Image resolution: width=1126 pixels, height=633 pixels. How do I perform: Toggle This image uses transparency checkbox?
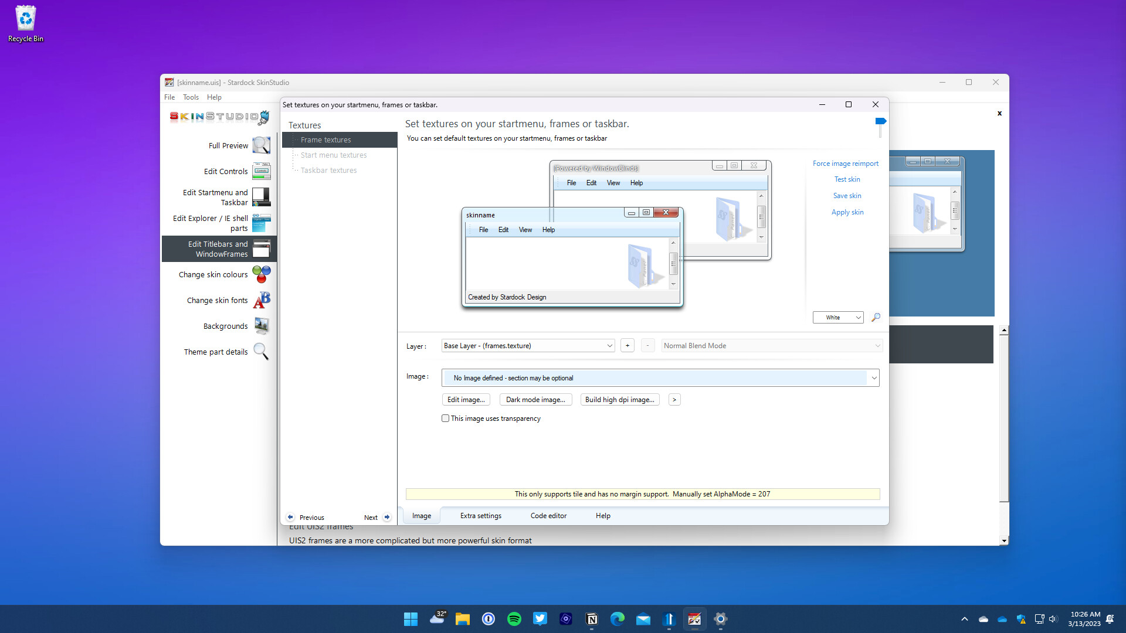coord(446,418)
